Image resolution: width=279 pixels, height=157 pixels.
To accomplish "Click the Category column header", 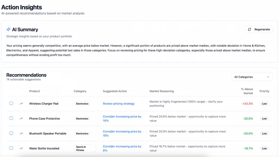I will tap(80, 91).
